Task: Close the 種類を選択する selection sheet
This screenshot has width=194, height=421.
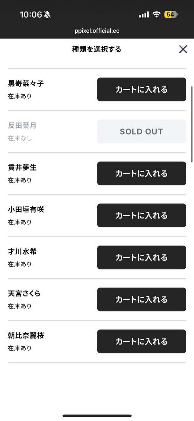Action: [183, 49]
